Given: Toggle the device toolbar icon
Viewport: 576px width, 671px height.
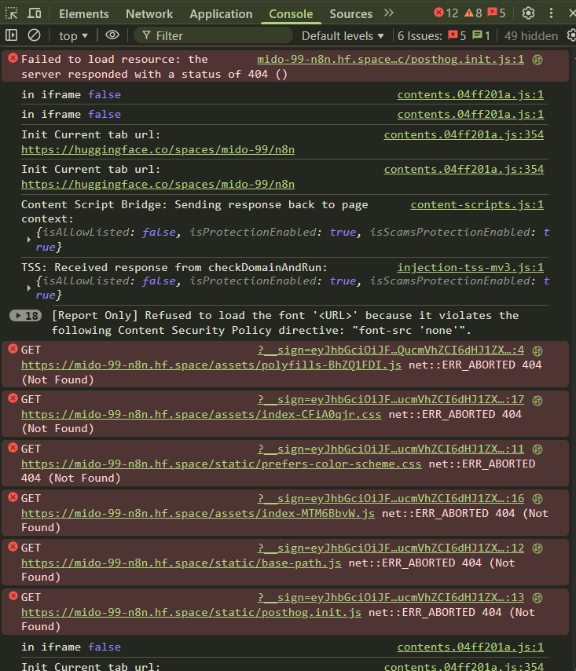Looking at the screenshot, I should point(35,13).
